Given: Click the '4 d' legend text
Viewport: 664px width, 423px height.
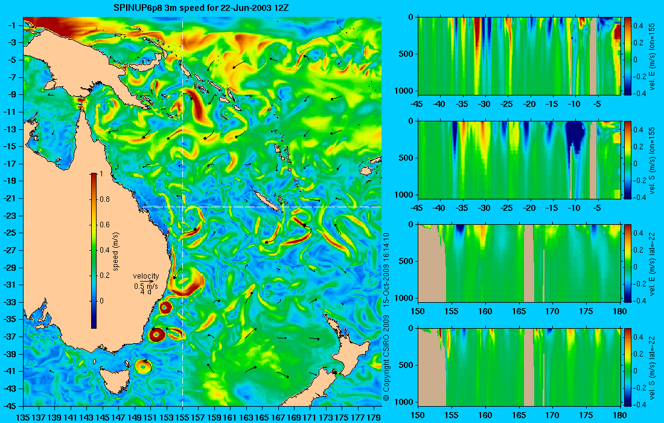Looking at the screenshot, I should [146, 292].
